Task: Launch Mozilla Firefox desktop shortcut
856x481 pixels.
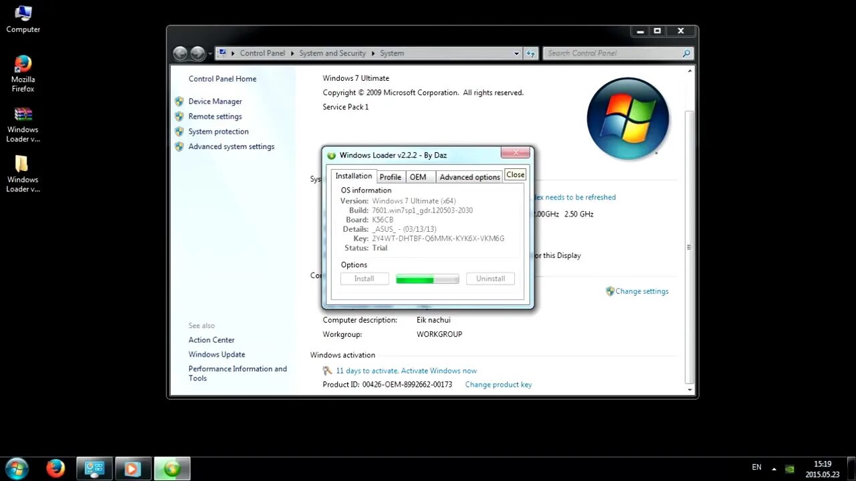Action: [x=23, y=73]
